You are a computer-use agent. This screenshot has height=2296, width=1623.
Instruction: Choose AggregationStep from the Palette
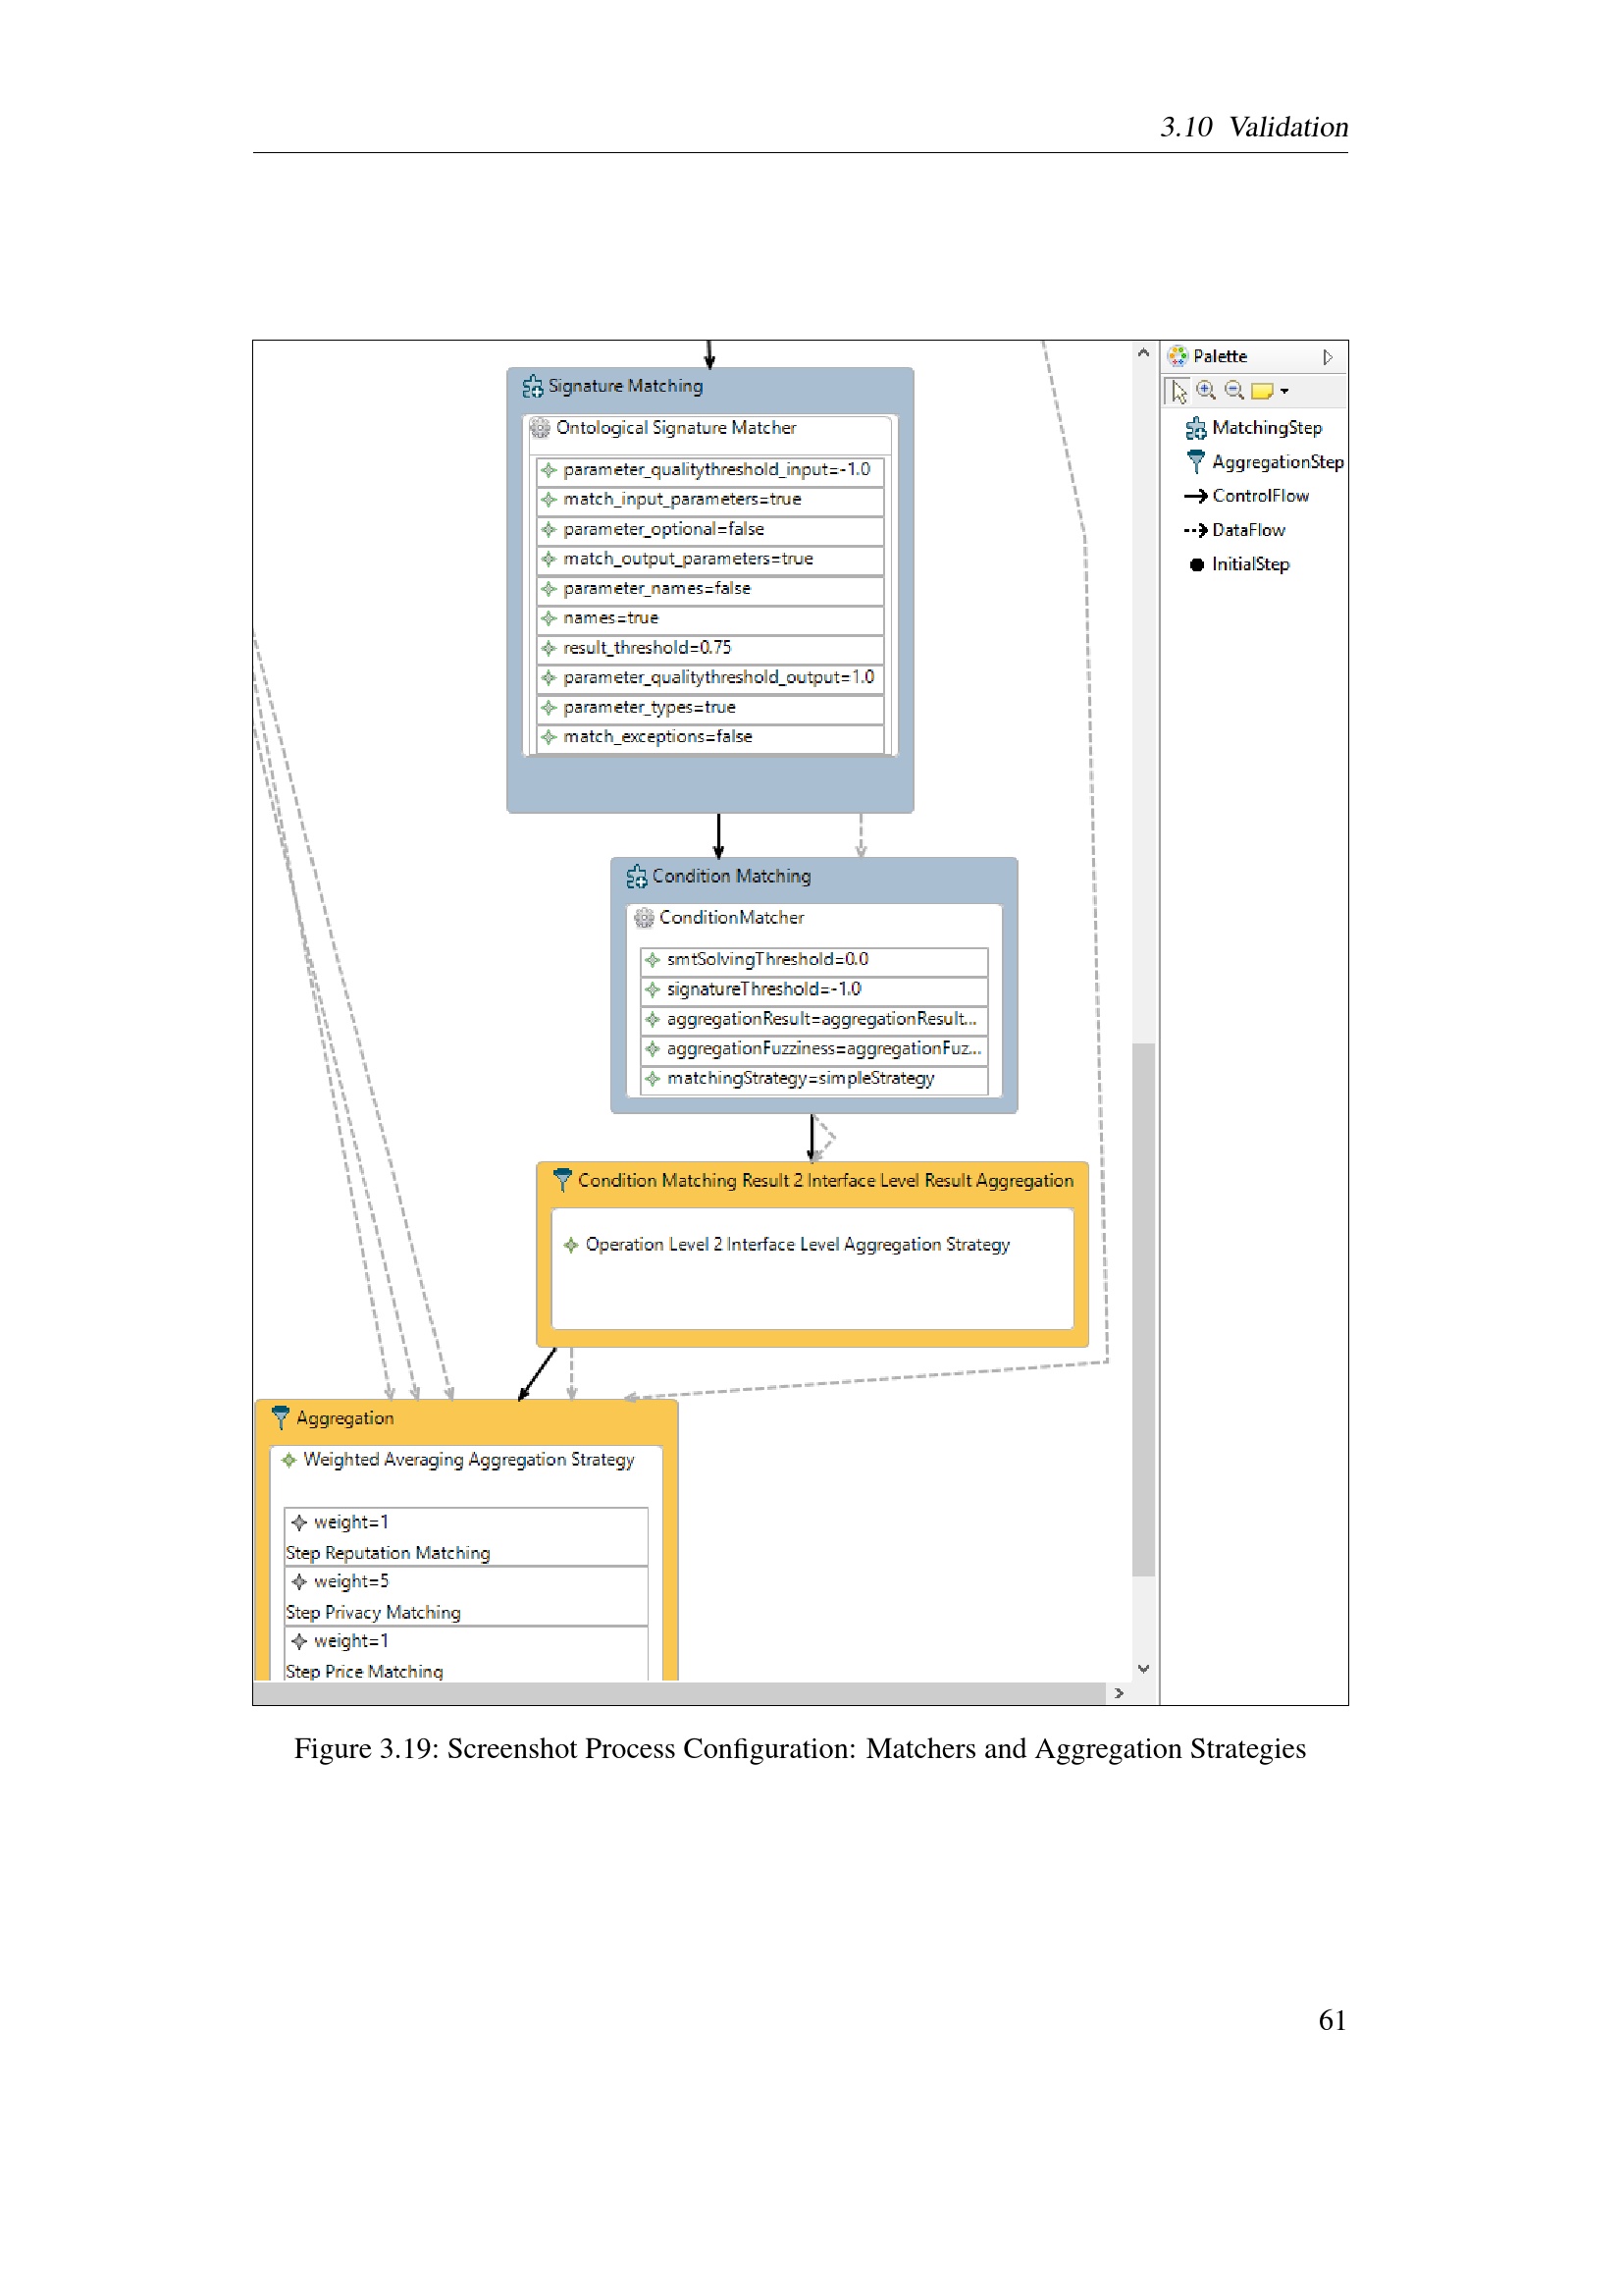coord(1263,462)
